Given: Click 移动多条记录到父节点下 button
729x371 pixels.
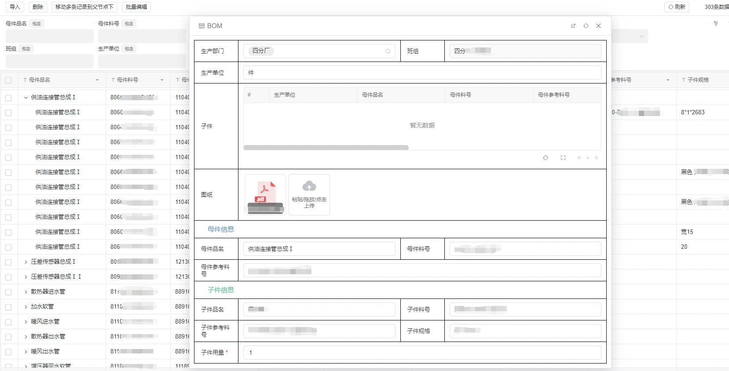Looking at the screenshot, I should tap(84, 7).
